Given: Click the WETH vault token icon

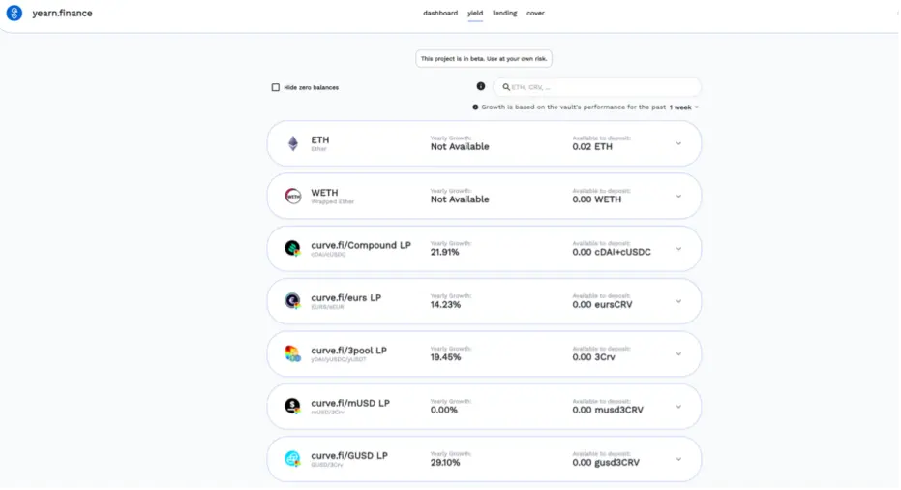Looking at the screenshot, I should (x=293, y=197).
